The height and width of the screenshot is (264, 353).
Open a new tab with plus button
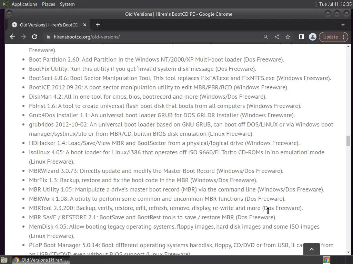[x=98, y=25]
